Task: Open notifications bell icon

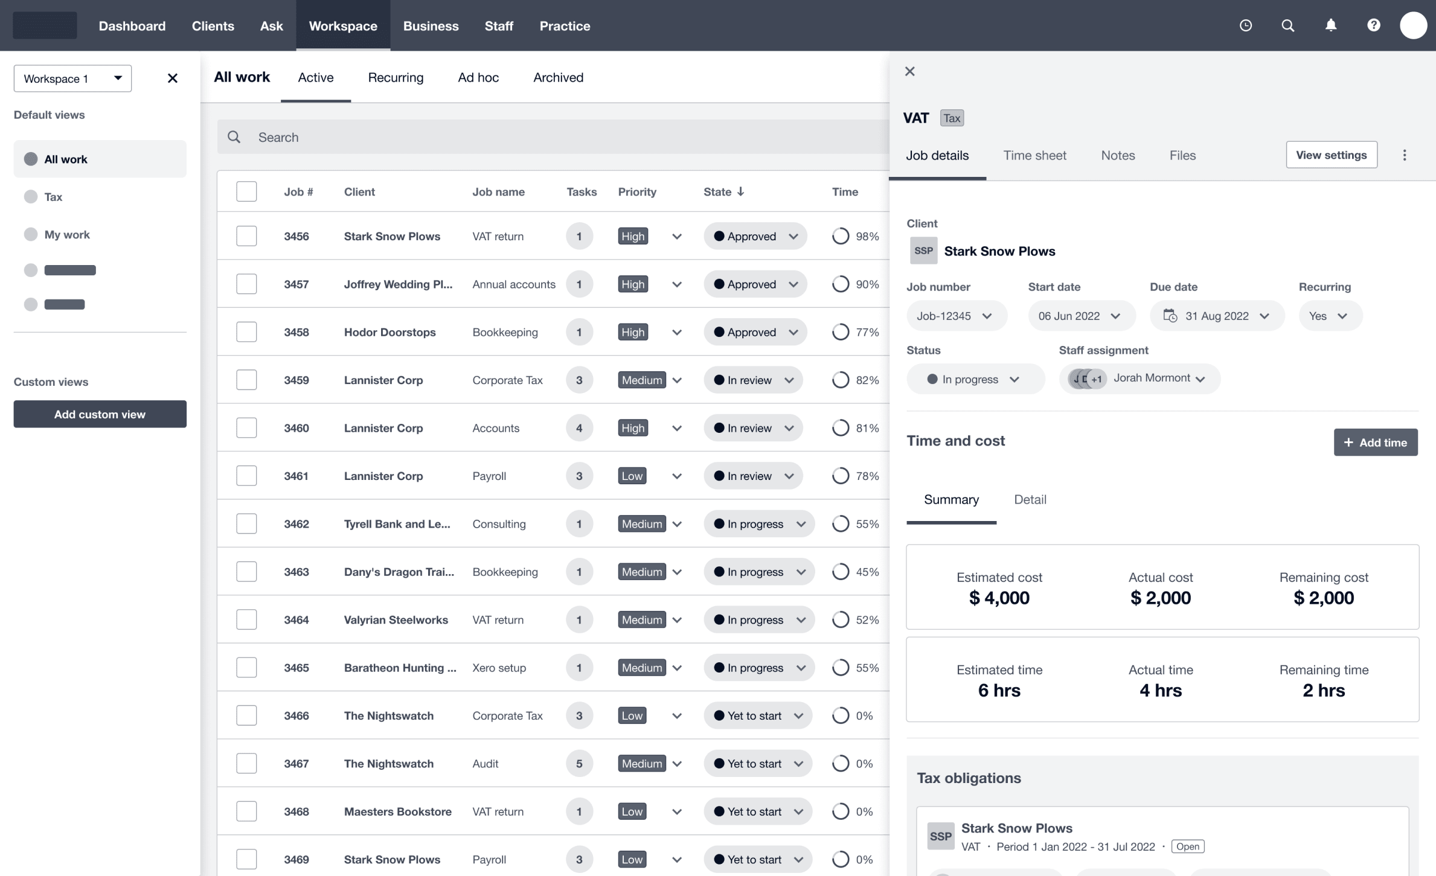Action: click(1330, 25)
